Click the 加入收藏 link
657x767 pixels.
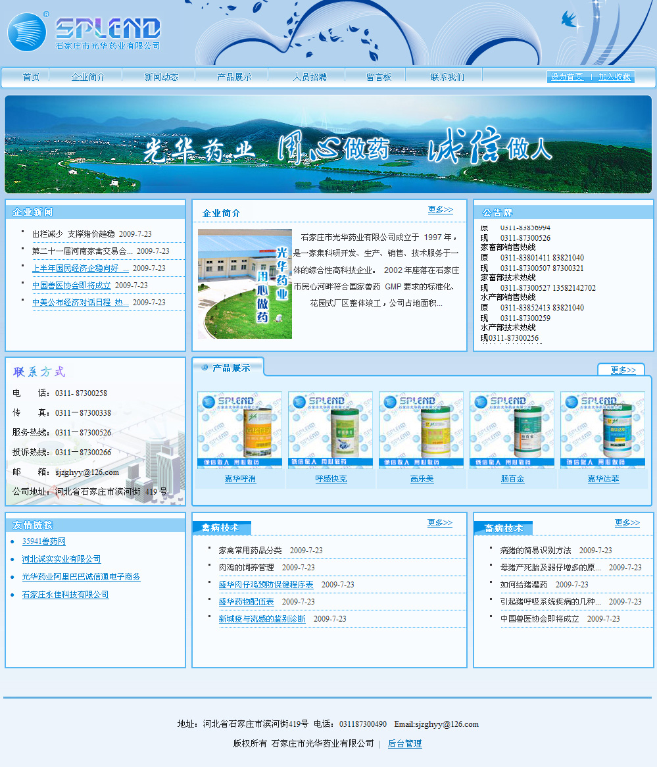pos(614,77)
